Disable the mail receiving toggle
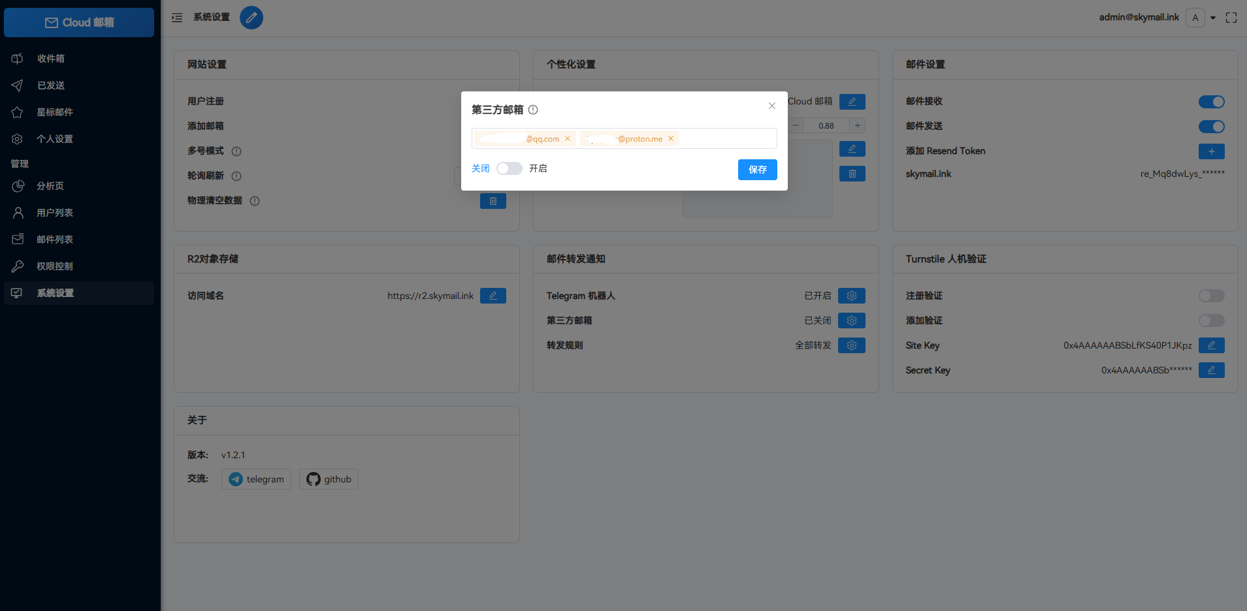This screenshot has width=1247, height=611. click(1211, 102)
